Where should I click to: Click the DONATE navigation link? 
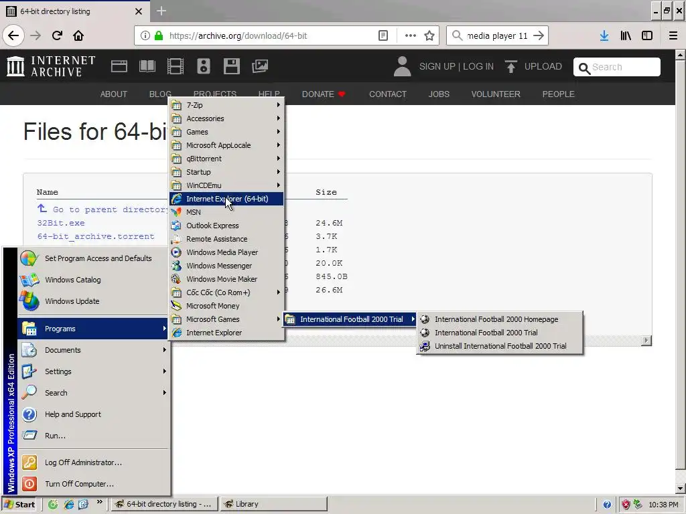(324, 94)
